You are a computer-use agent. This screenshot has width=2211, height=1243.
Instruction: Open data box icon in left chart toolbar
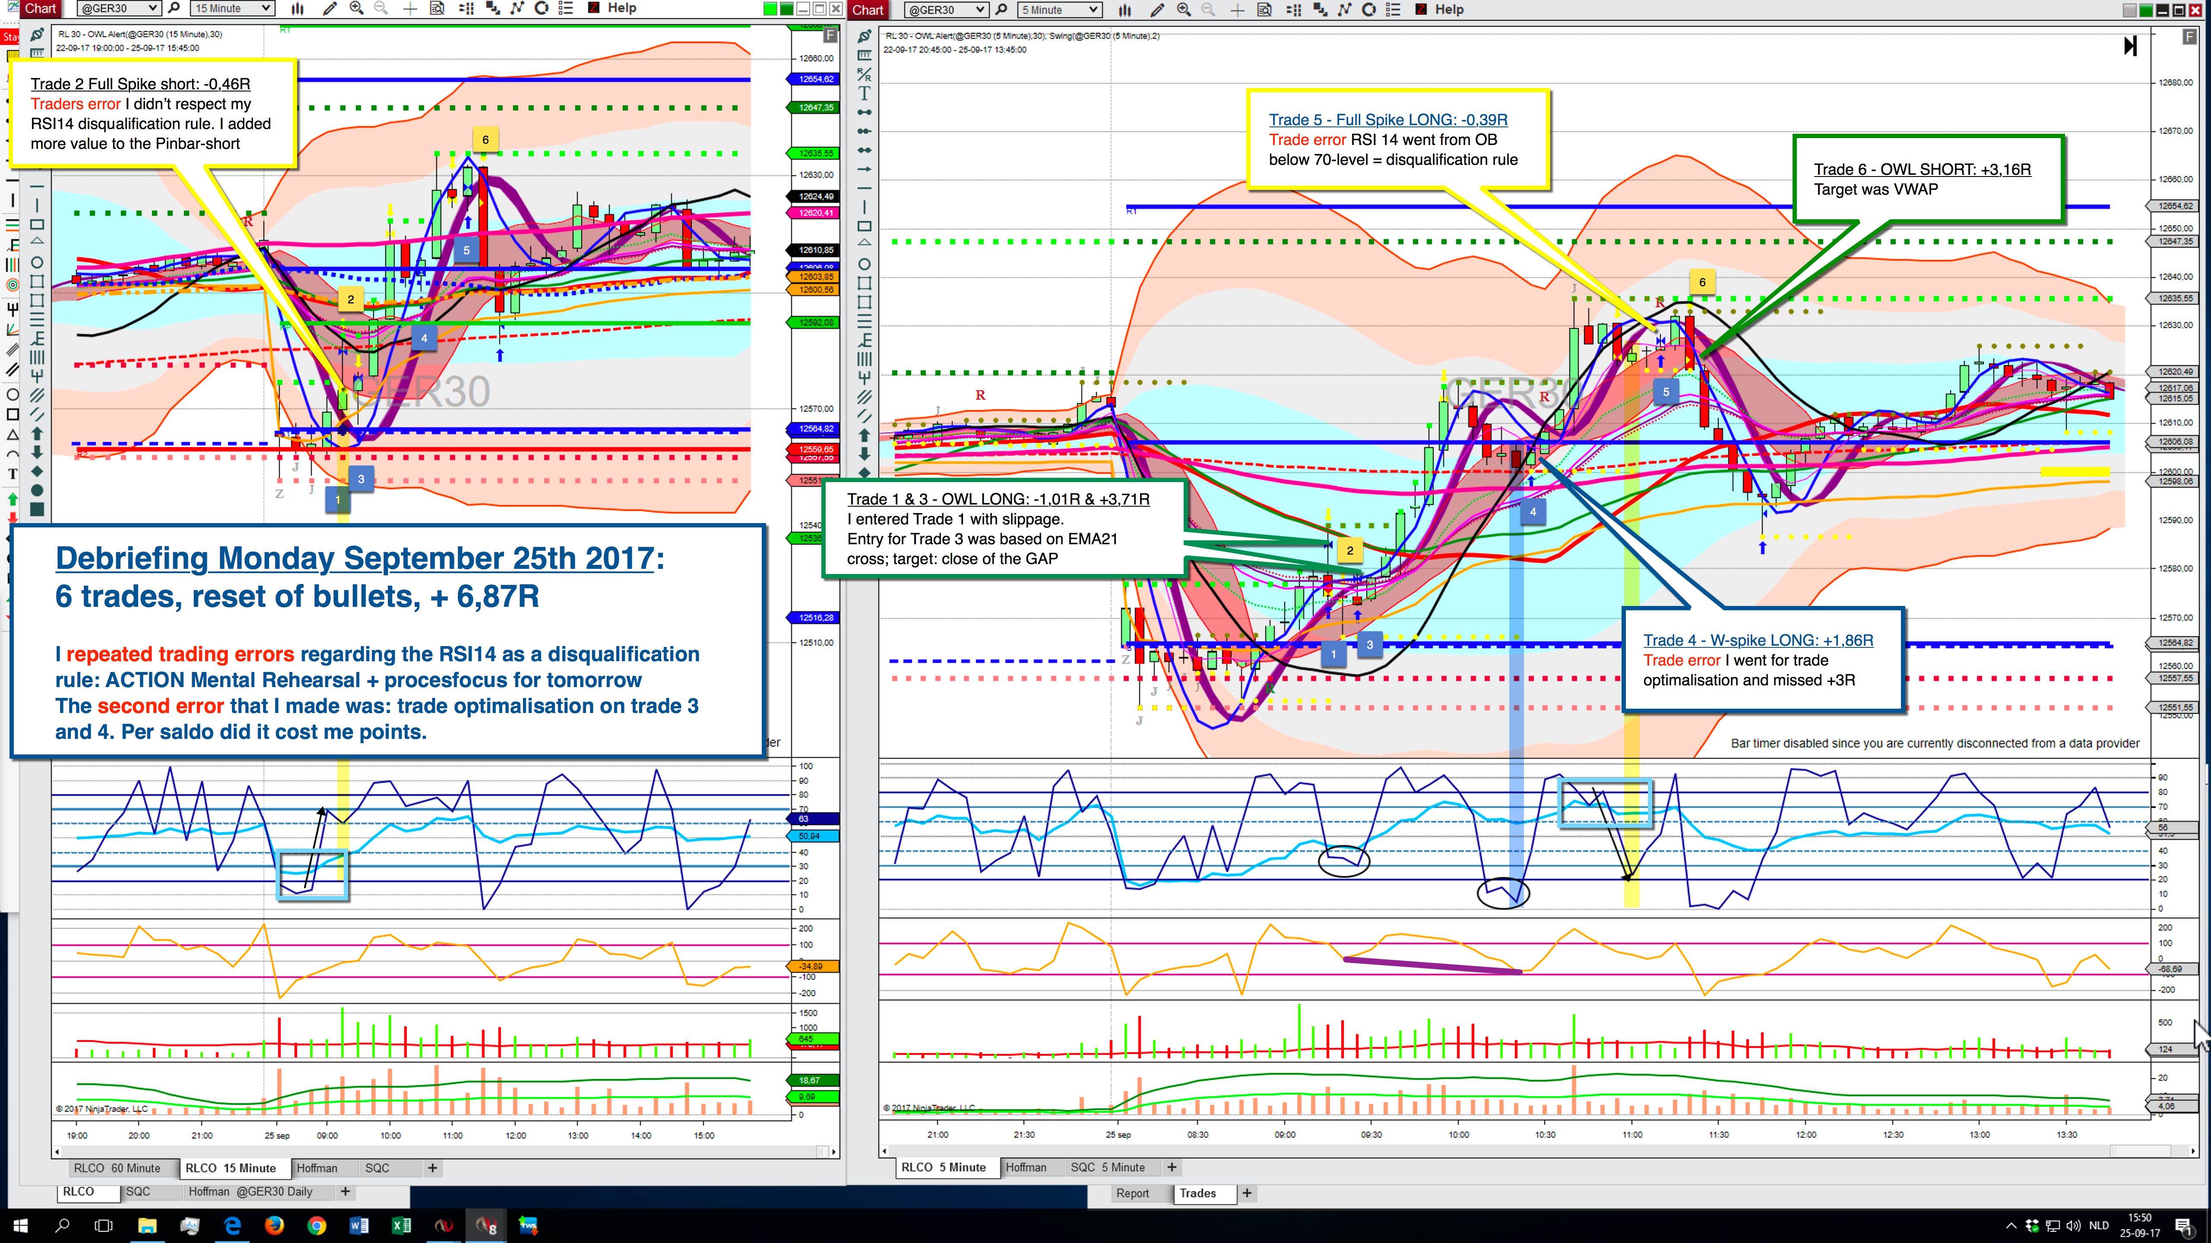437,9
